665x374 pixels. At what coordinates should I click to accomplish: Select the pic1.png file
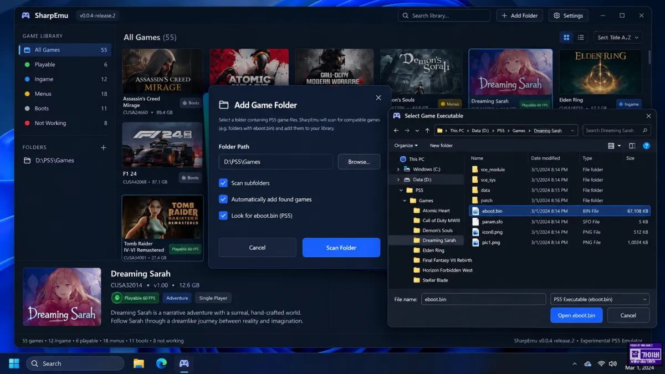[560, 242]
